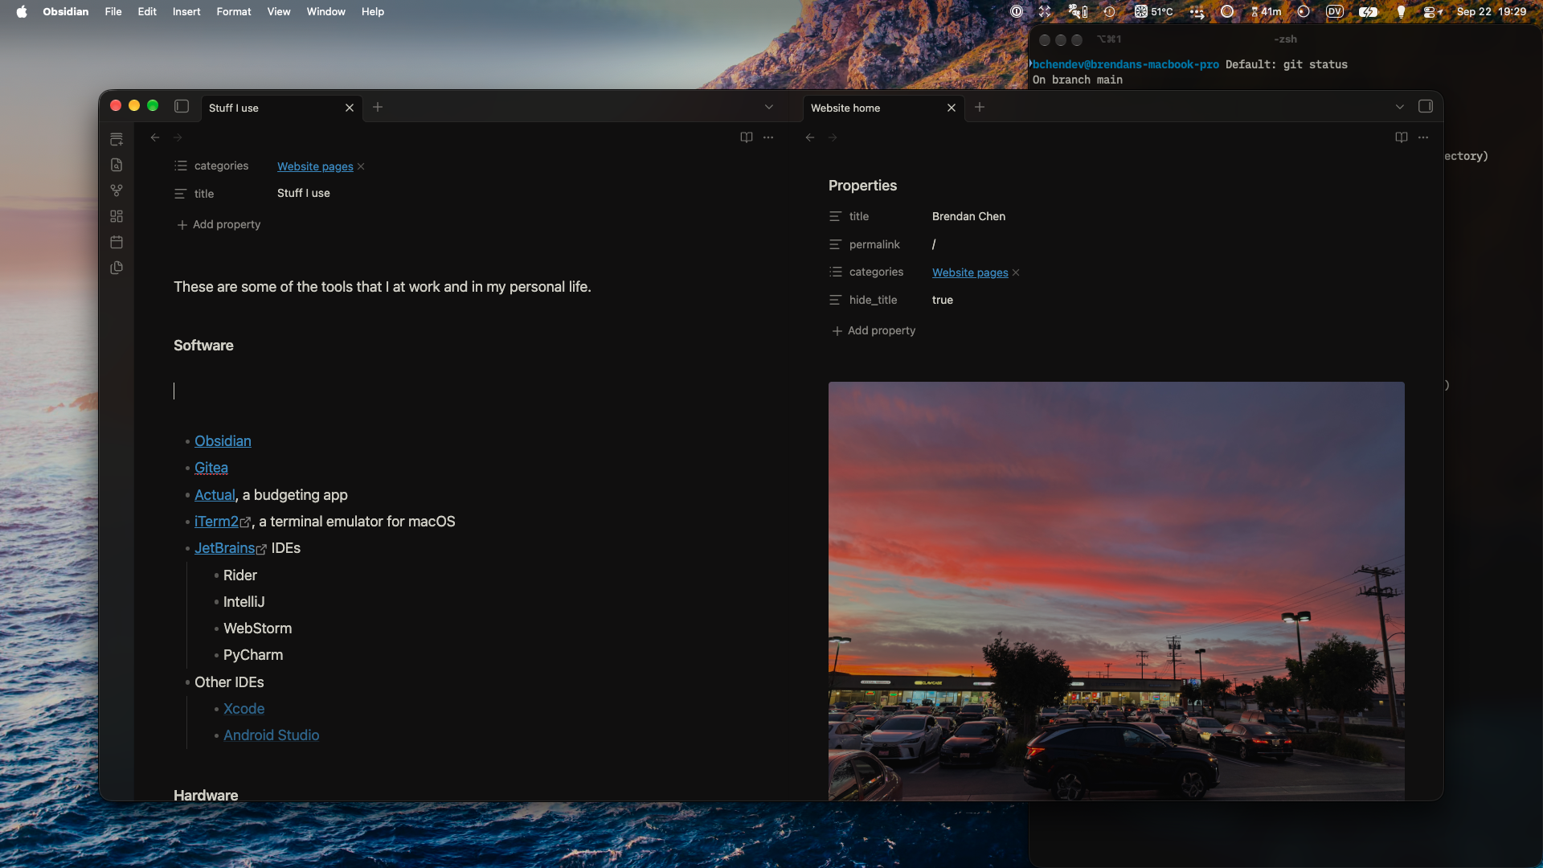
Task: Add a new tab beside Stuff I use
Action: (378, 107)
